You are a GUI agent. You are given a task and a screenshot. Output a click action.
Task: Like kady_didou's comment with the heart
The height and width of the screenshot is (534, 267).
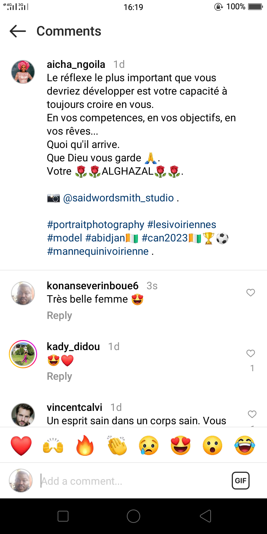click(251, 354)
